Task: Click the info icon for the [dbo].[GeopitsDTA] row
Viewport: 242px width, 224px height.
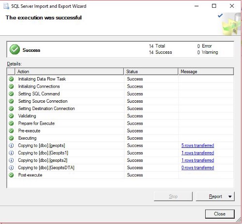Action: 11,168
